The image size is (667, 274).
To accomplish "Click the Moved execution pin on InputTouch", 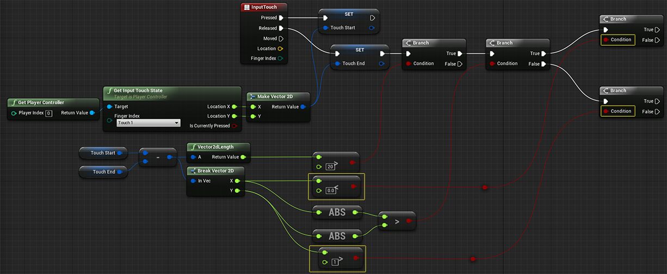I will tap(281, 39).
